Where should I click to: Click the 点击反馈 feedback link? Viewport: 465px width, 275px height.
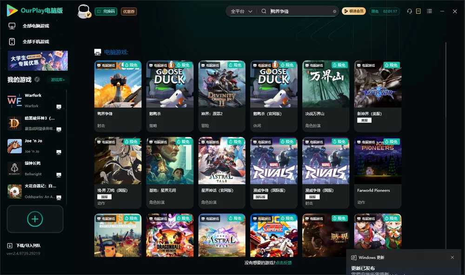(x=284, y=263)
